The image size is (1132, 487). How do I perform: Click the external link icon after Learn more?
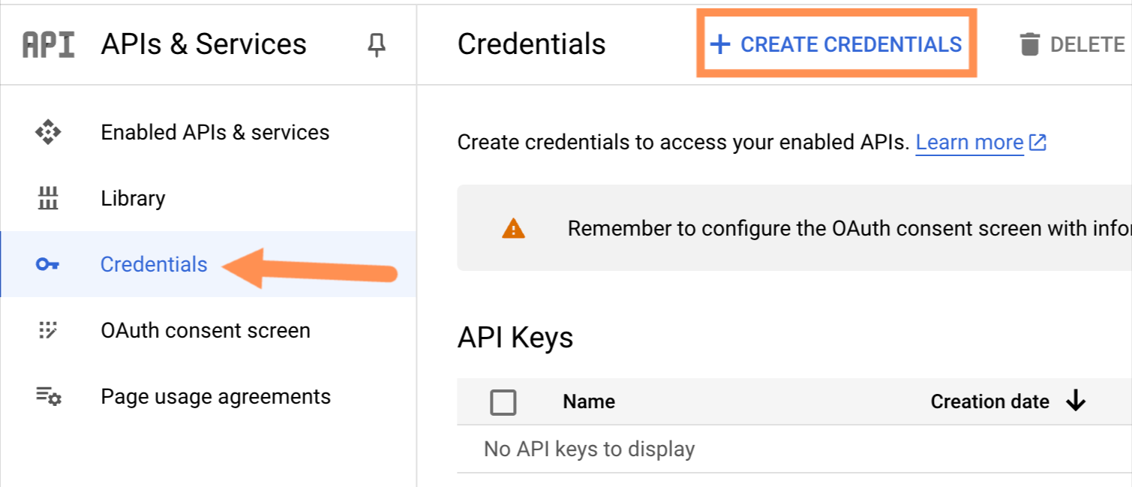coord(1037,143)
